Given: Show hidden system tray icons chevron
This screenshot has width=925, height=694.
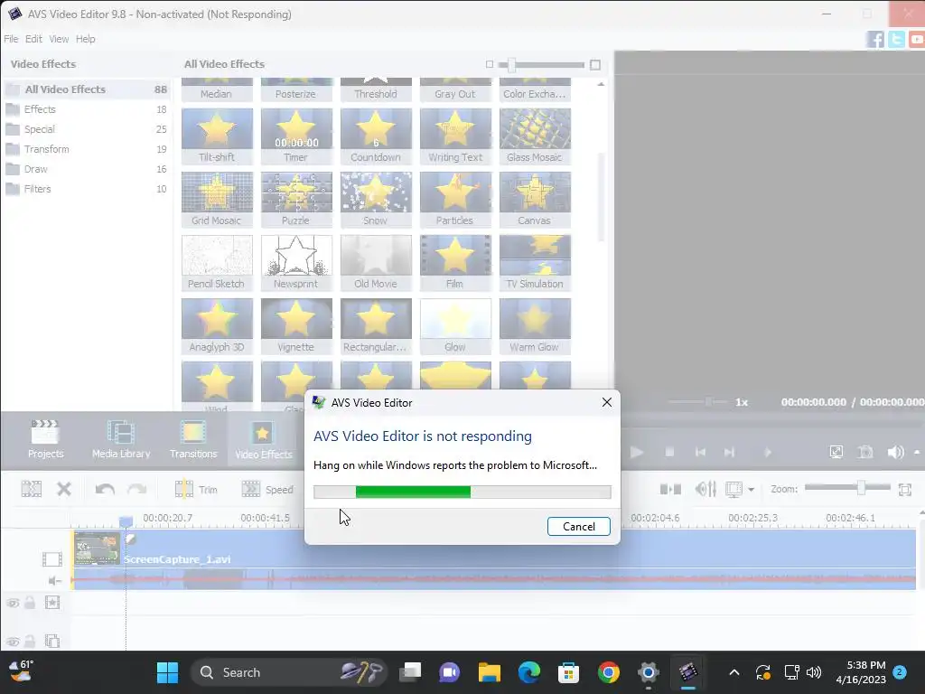Looking at the screenshot, I should (x=733, y=672).
